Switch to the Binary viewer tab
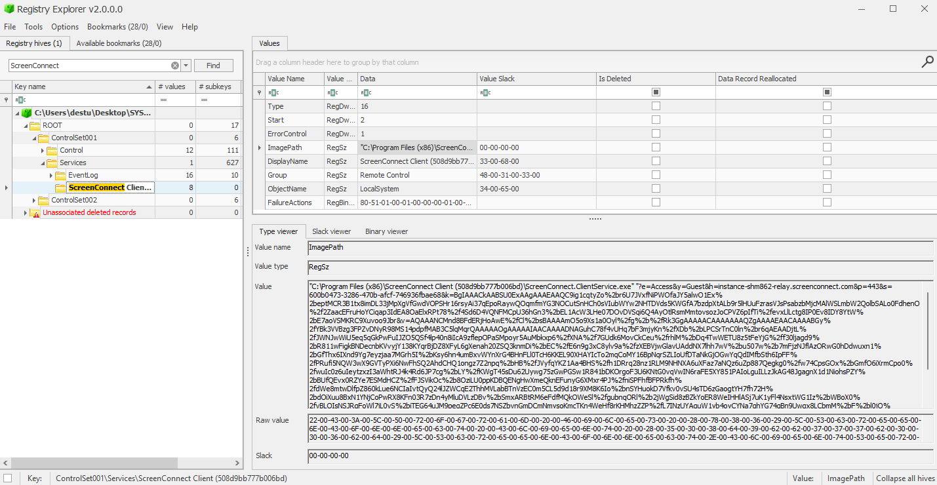 coord(387,231)
